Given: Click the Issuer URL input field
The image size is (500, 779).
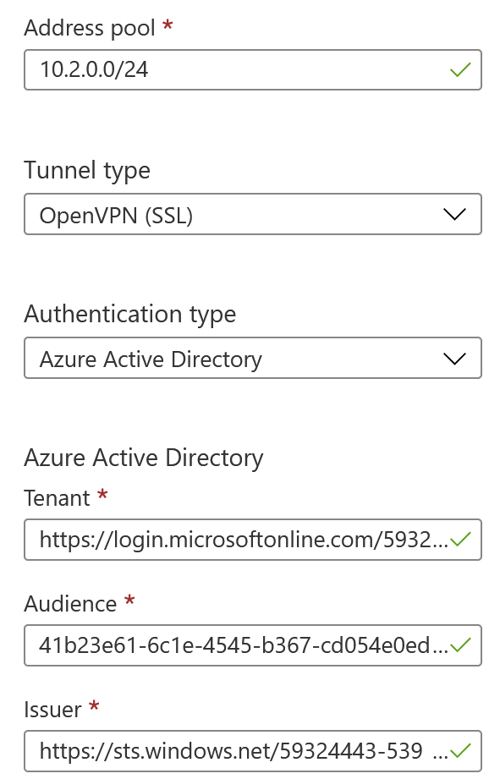Looking at the screenshot, I should click(x=252, y=751).
